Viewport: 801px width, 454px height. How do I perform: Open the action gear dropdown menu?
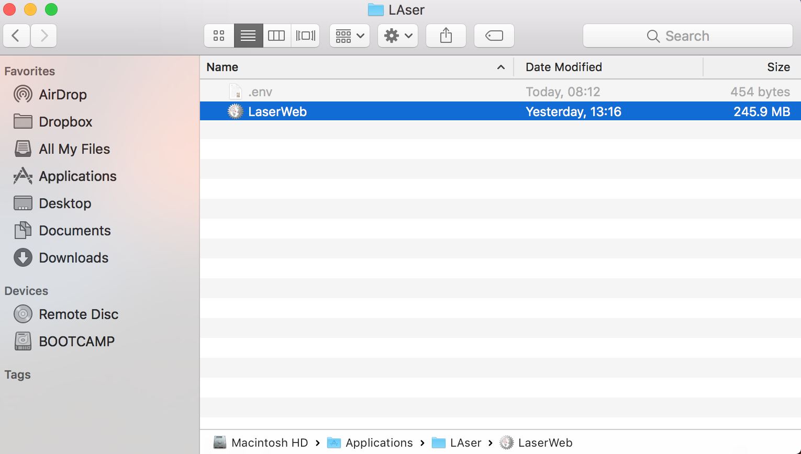pos(397,36)
